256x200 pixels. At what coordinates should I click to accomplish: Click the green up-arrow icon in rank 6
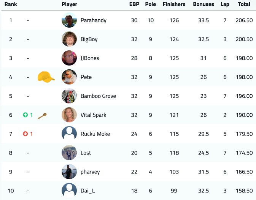25,115
